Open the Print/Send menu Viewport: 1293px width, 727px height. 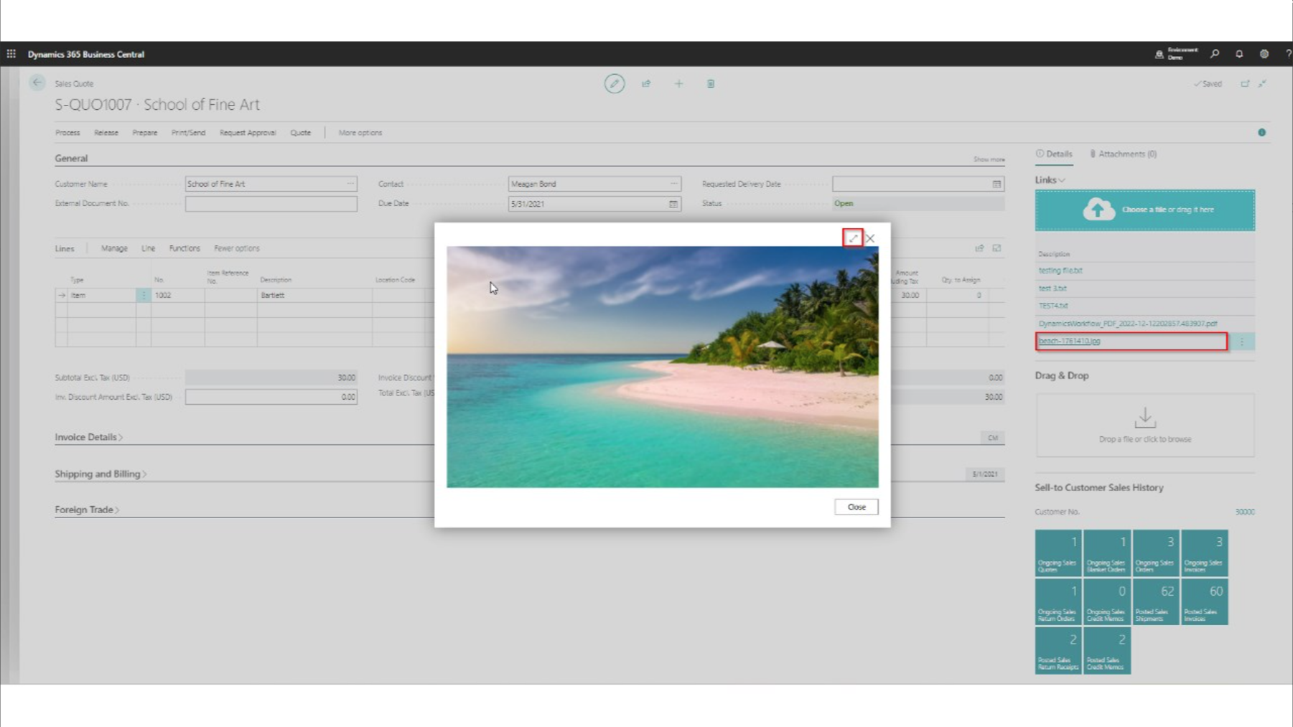(188, 133)
